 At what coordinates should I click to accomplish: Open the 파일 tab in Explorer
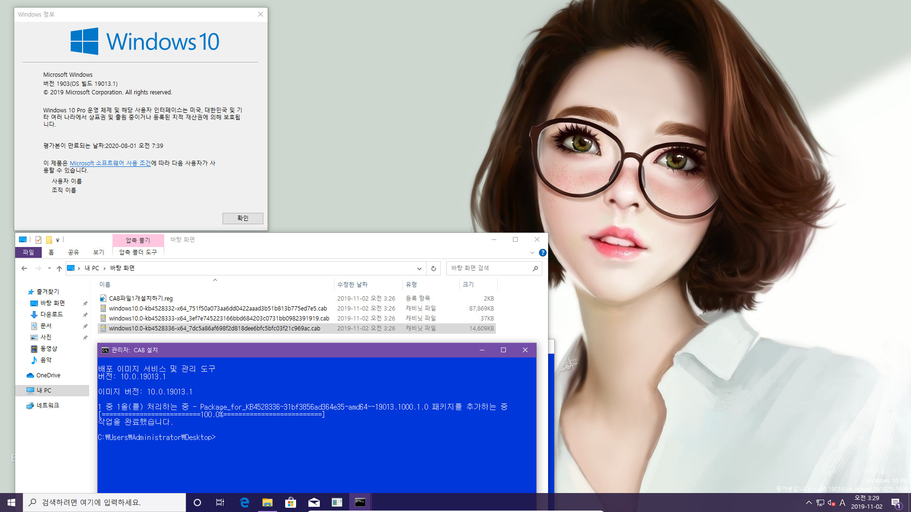click(28, 252)
